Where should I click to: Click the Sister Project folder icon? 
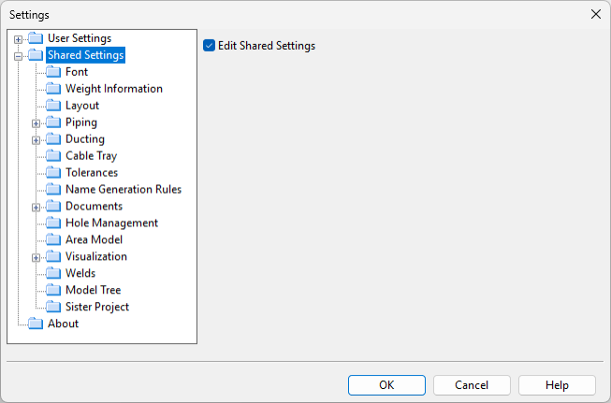[53, 308]
